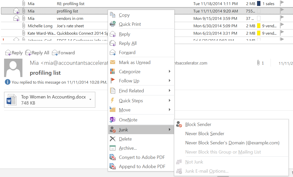Click the Convert to Adobe PDF icon

tap(113, 157)
